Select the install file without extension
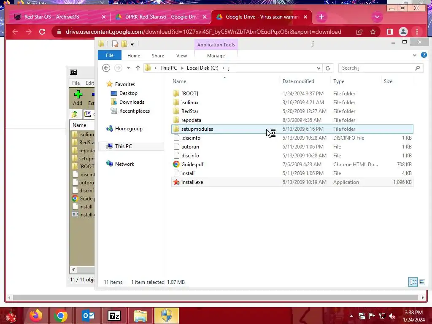 [292, 173]
